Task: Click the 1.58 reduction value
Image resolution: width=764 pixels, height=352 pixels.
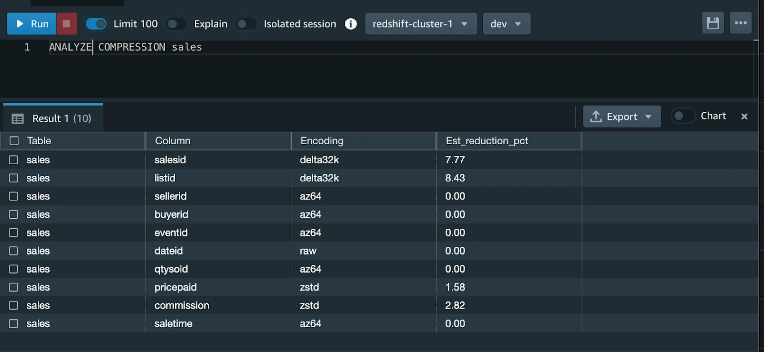Action: click(455, 287)
